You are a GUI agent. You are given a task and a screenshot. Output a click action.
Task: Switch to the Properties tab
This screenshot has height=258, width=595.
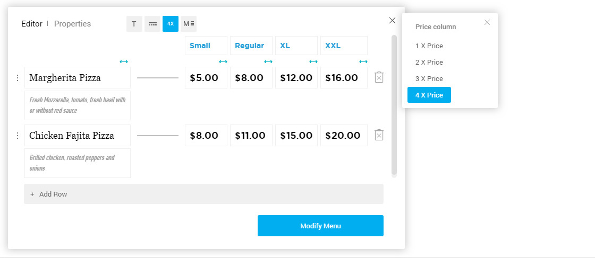pyautogui.click(x=72, y=24)
